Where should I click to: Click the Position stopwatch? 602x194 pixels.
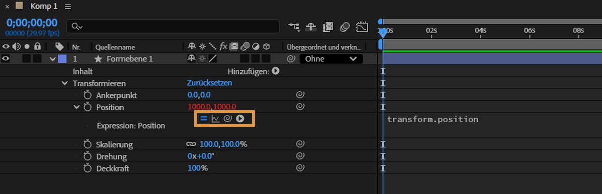point(88,107)
